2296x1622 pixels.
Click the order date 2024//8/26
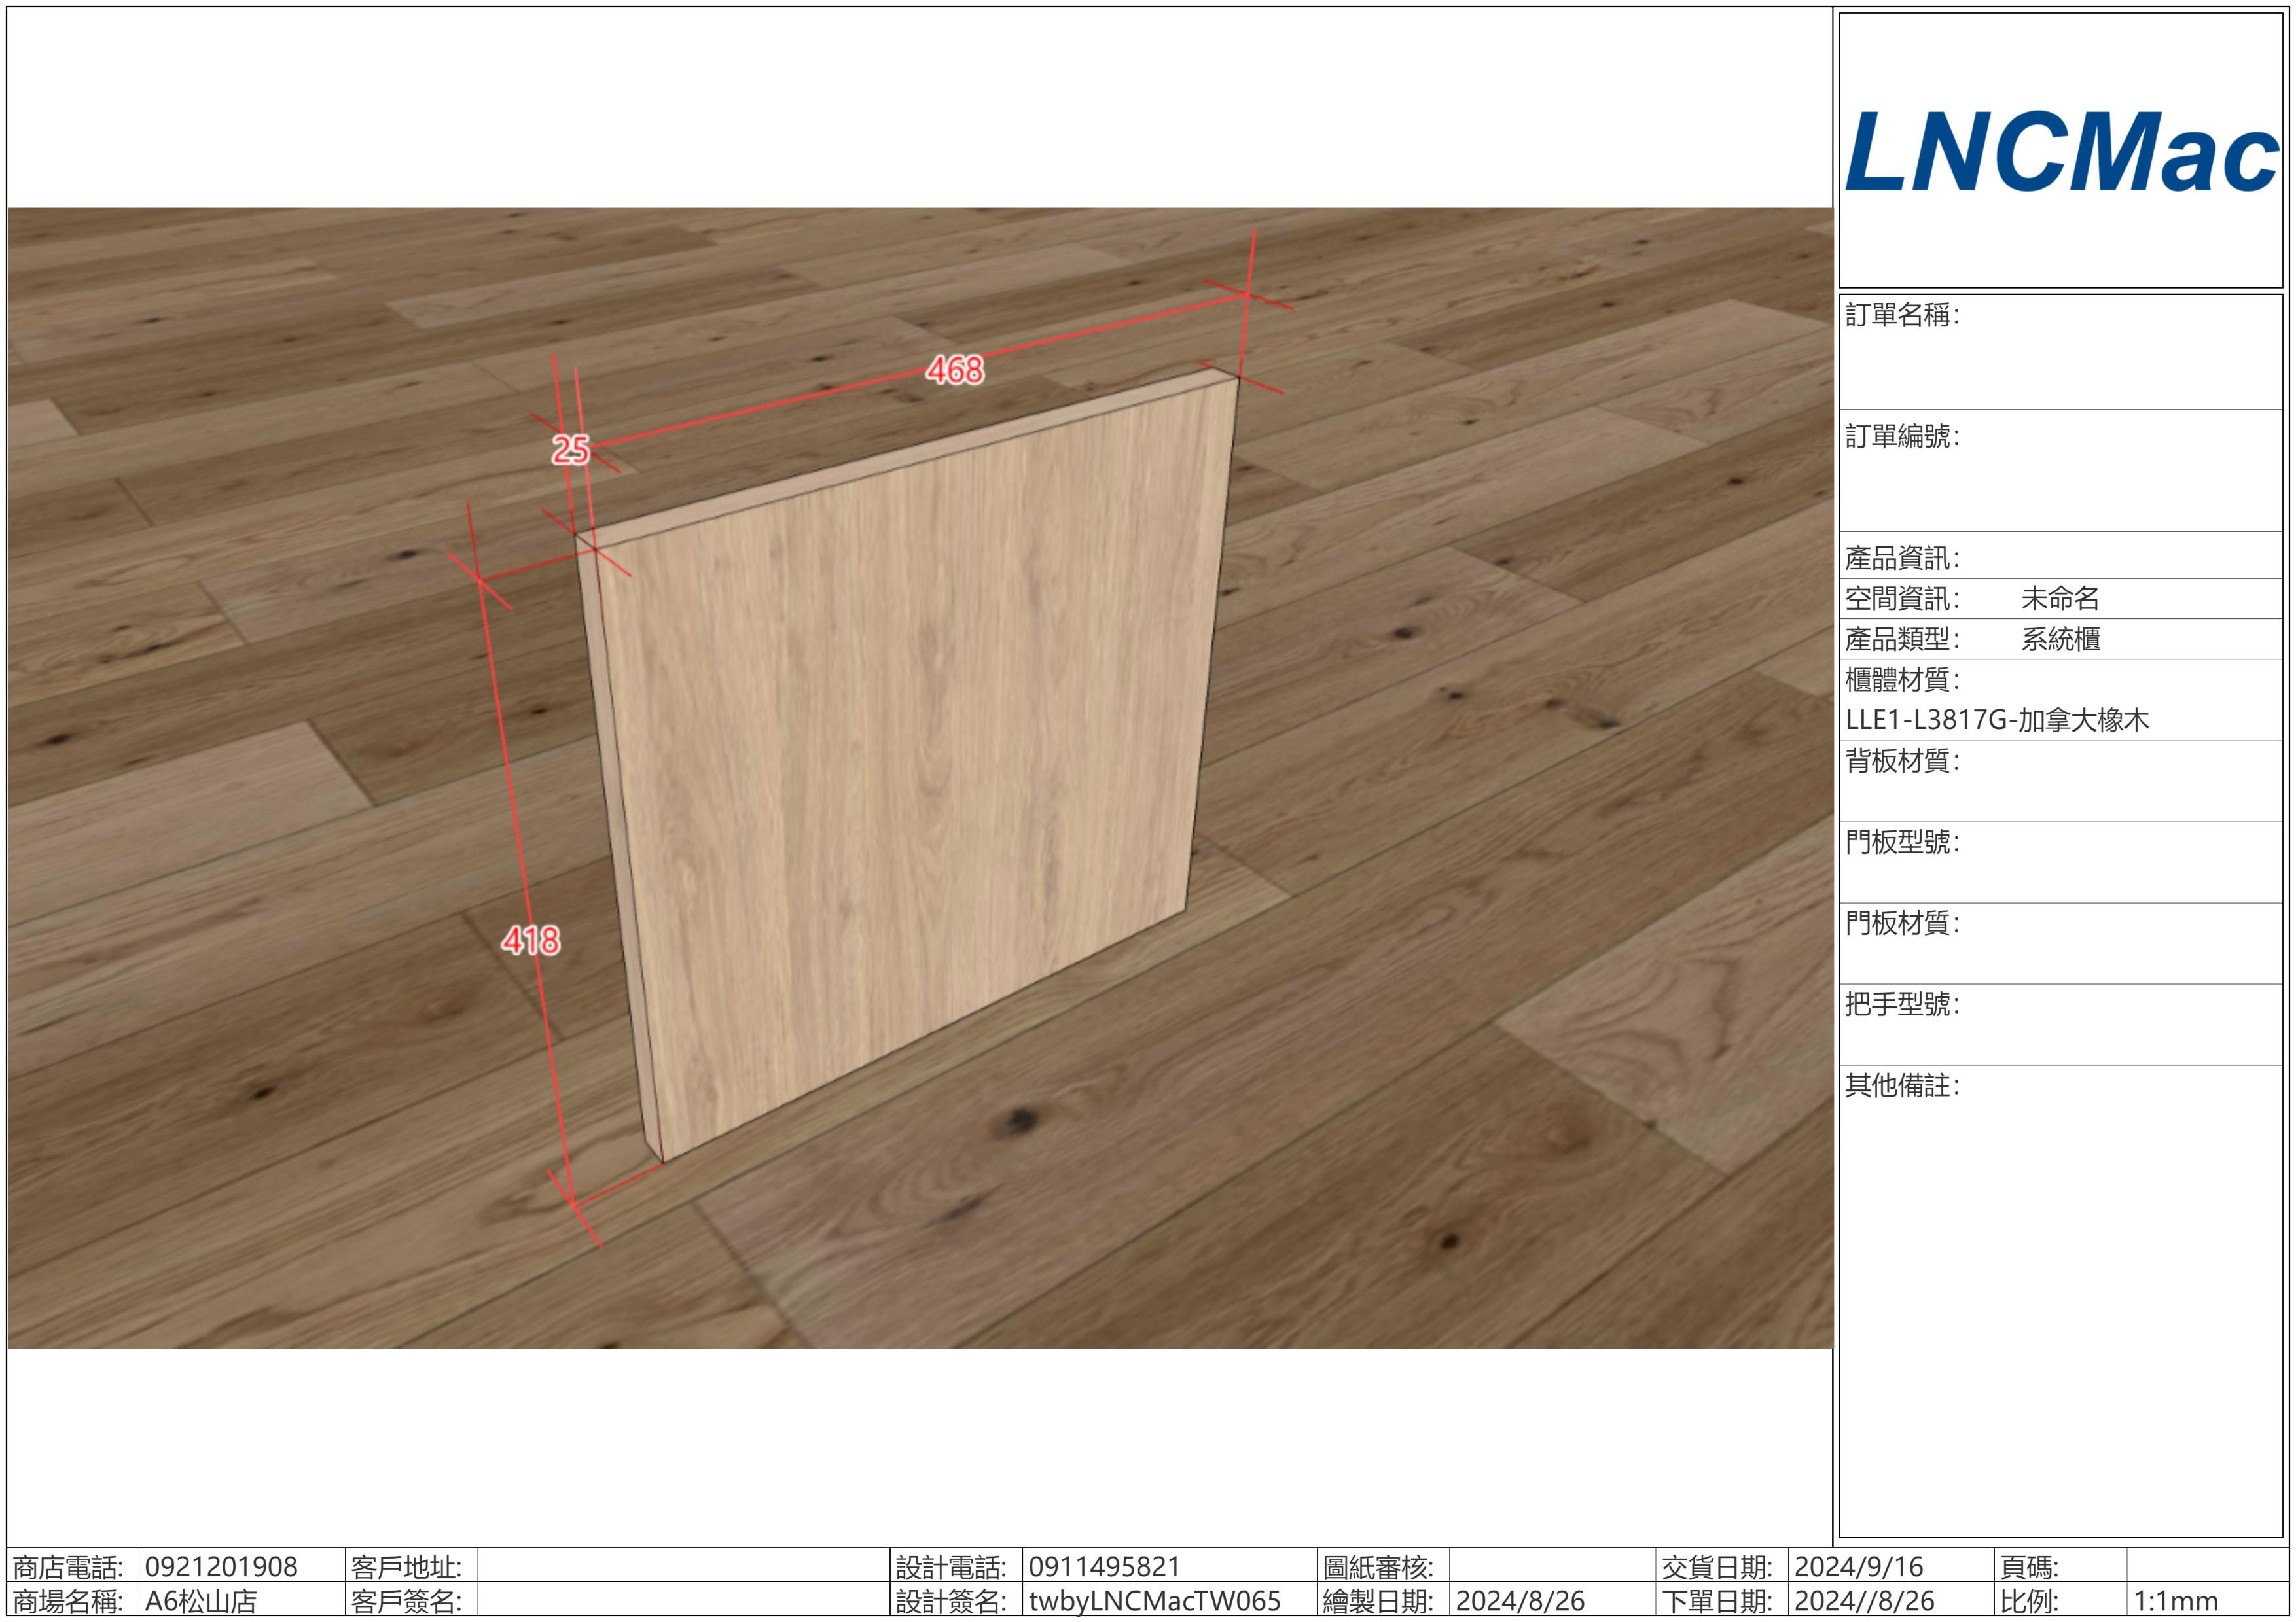[1864, 1601]
